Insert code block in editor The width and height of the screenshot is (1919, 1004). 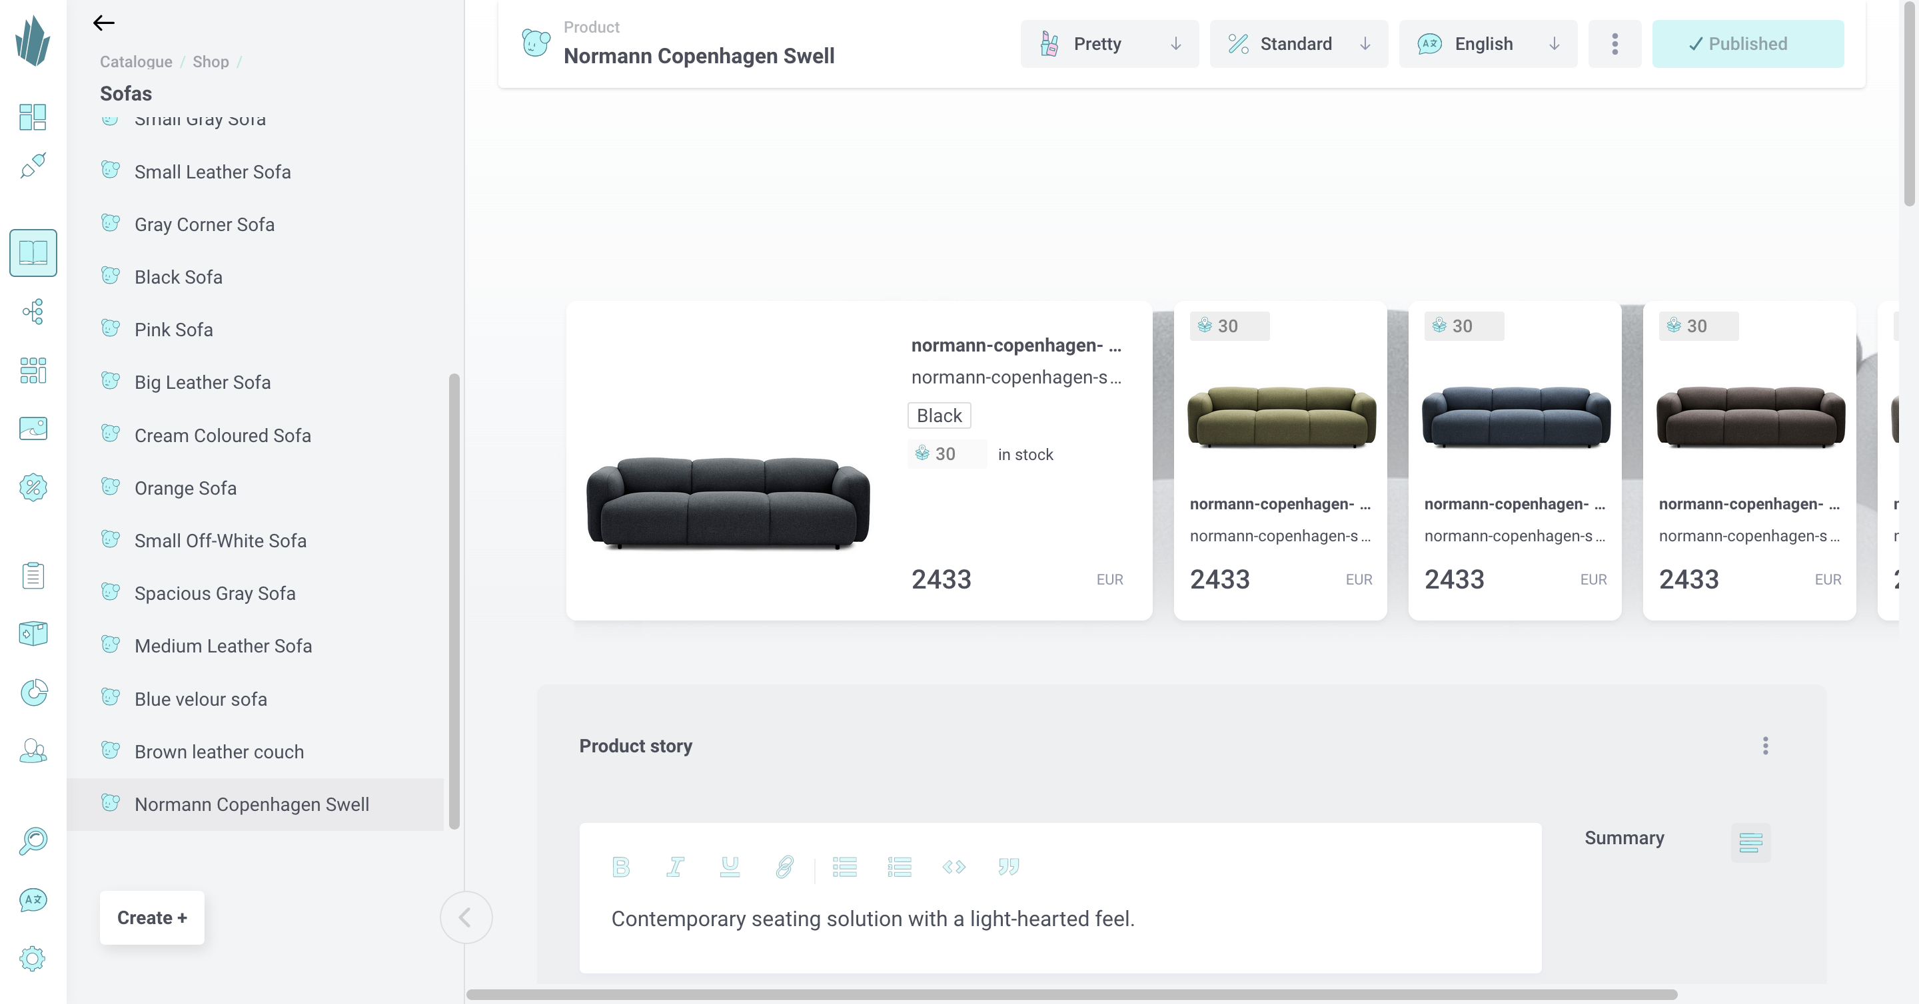(954, 866)
